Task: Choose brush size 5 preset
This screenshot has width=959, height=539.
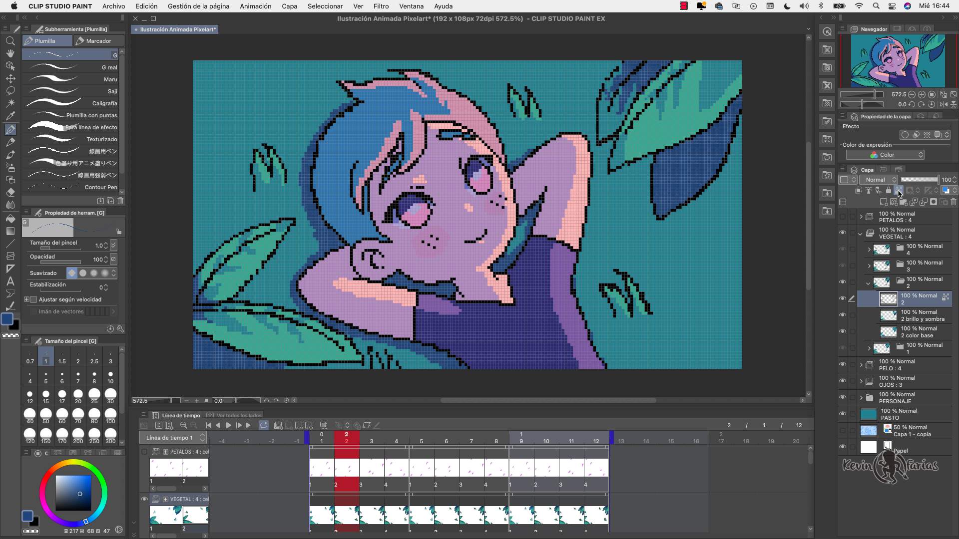Action: coord(46,377)
